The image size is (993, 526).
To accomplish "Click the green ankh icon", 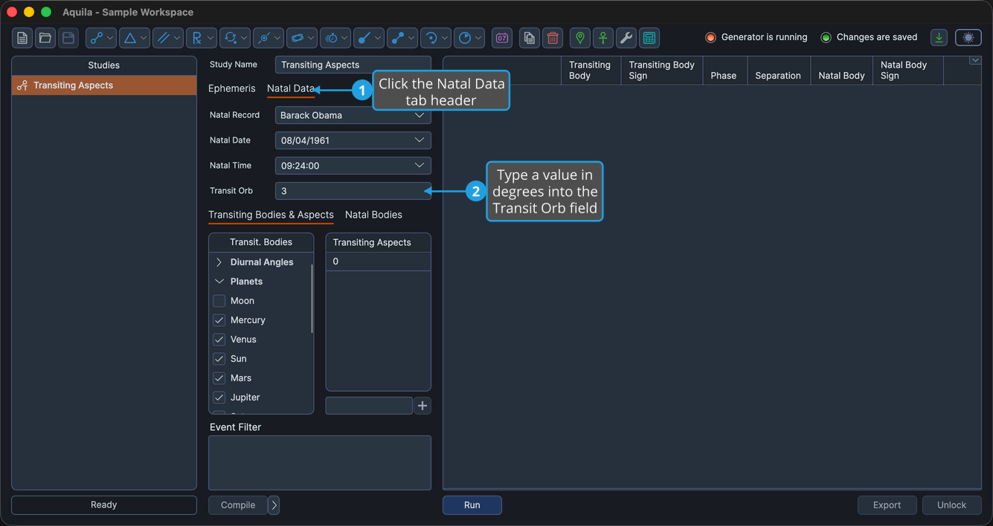I will coord(603,38).
